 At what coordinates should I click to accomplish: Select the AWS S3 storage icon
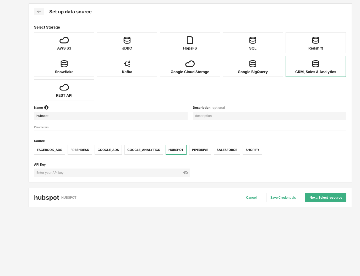(x=64, y=40)
